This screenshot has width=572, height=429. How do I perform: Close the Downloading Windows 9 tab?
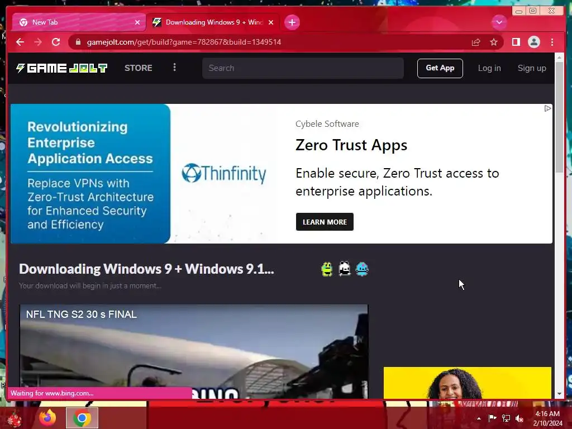pos(271,22)
